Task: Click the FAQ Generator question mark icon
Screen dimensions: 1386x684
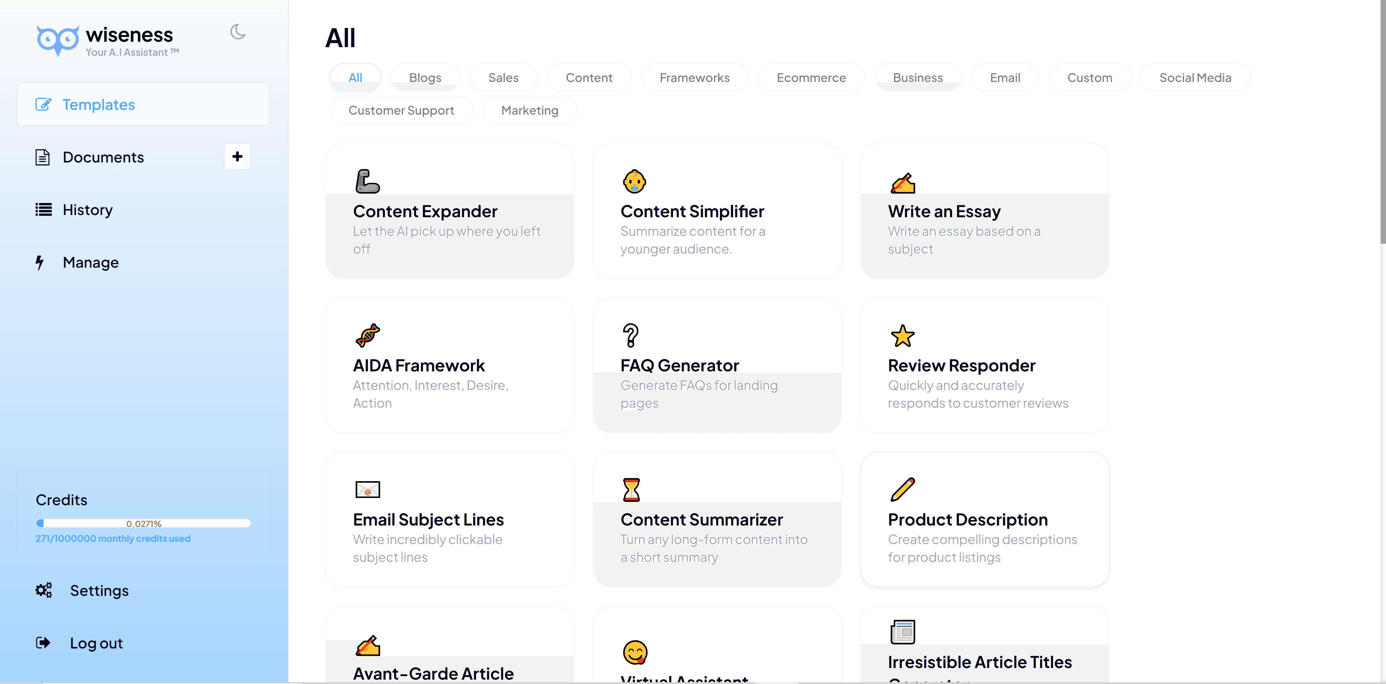Action: 630,335
